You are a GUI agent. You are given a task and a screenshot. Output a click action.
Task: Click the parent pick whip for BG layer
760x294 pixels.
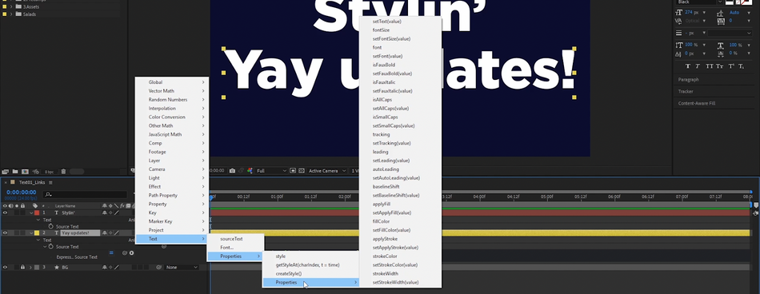point(158,268)
